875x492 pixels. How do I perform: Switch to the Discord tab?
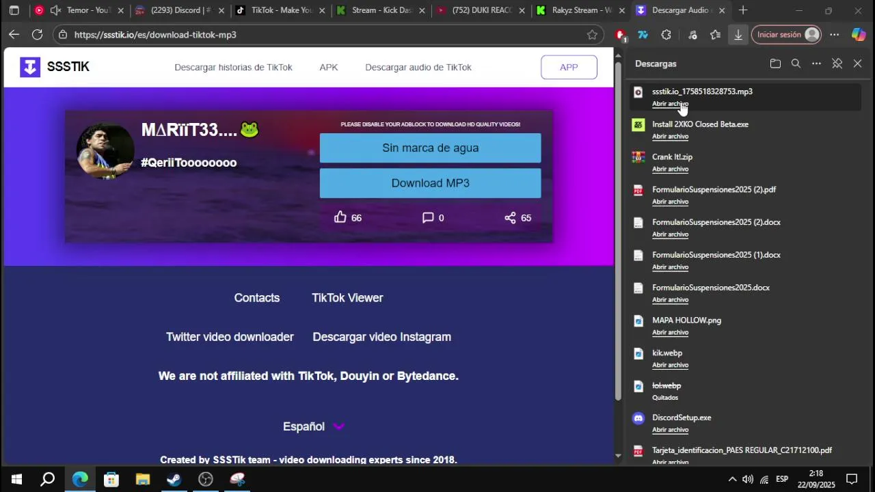point(179,10)
